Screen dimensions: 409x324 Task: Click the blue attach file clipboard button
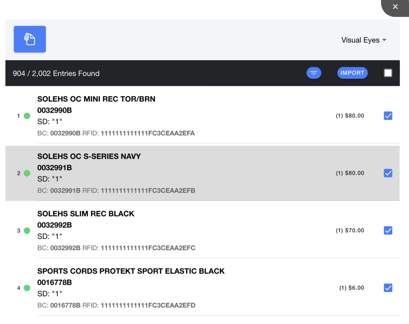click(30, 39)
